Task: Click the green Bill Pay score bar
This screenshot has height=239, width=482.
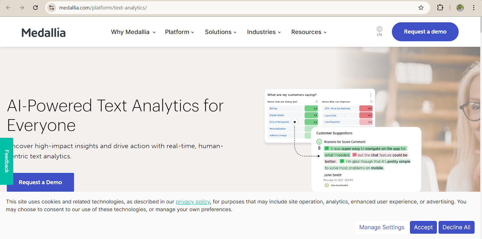Action: point(311,109)
